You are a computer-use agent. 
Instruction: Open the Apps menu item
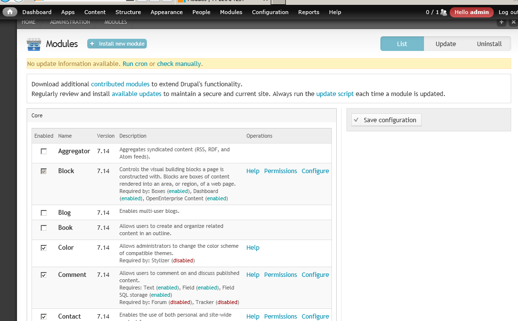click(x=68, y=12)
